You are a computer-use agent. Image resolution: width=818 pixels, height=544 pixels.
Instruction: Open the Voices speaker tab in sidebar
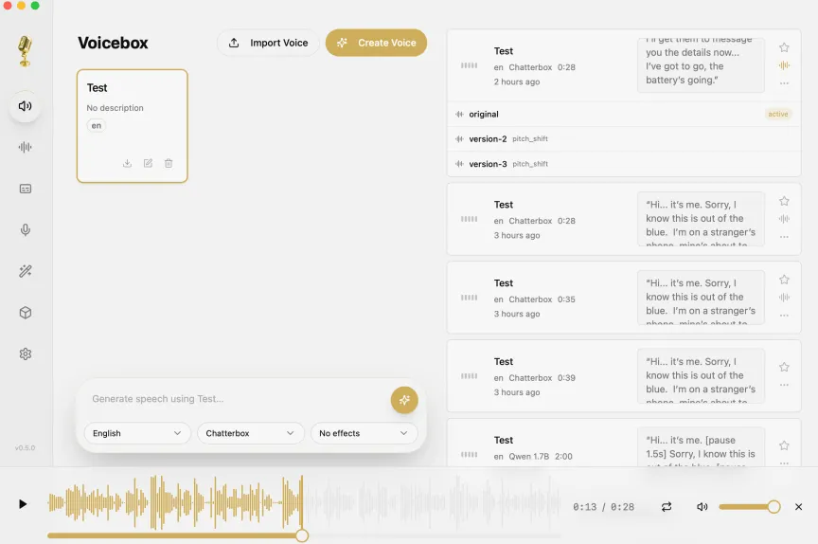pos(25,106)
